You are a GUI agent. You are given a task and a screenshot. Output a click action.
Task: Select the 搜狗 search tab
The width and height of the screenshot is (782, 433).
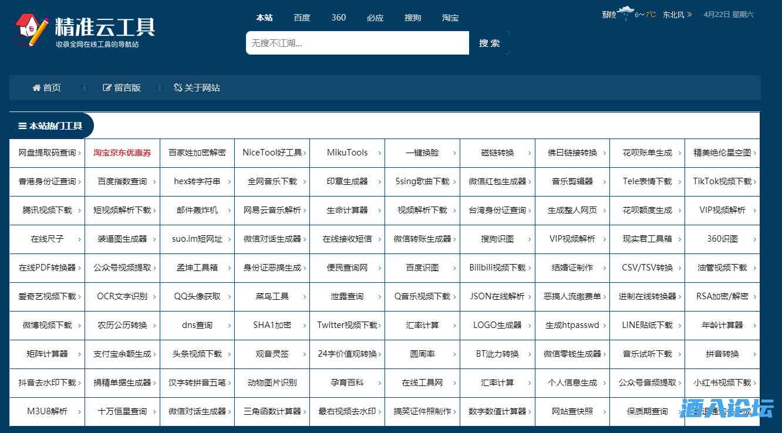pos(413,18)
